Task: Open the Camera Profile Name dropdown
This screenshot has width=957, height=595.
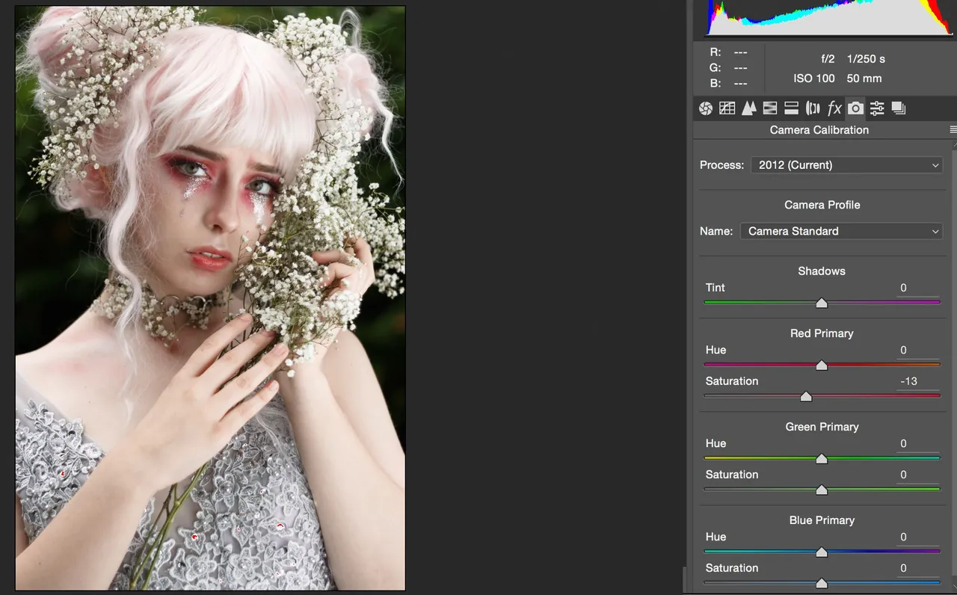Action: (x=841, y=231)
